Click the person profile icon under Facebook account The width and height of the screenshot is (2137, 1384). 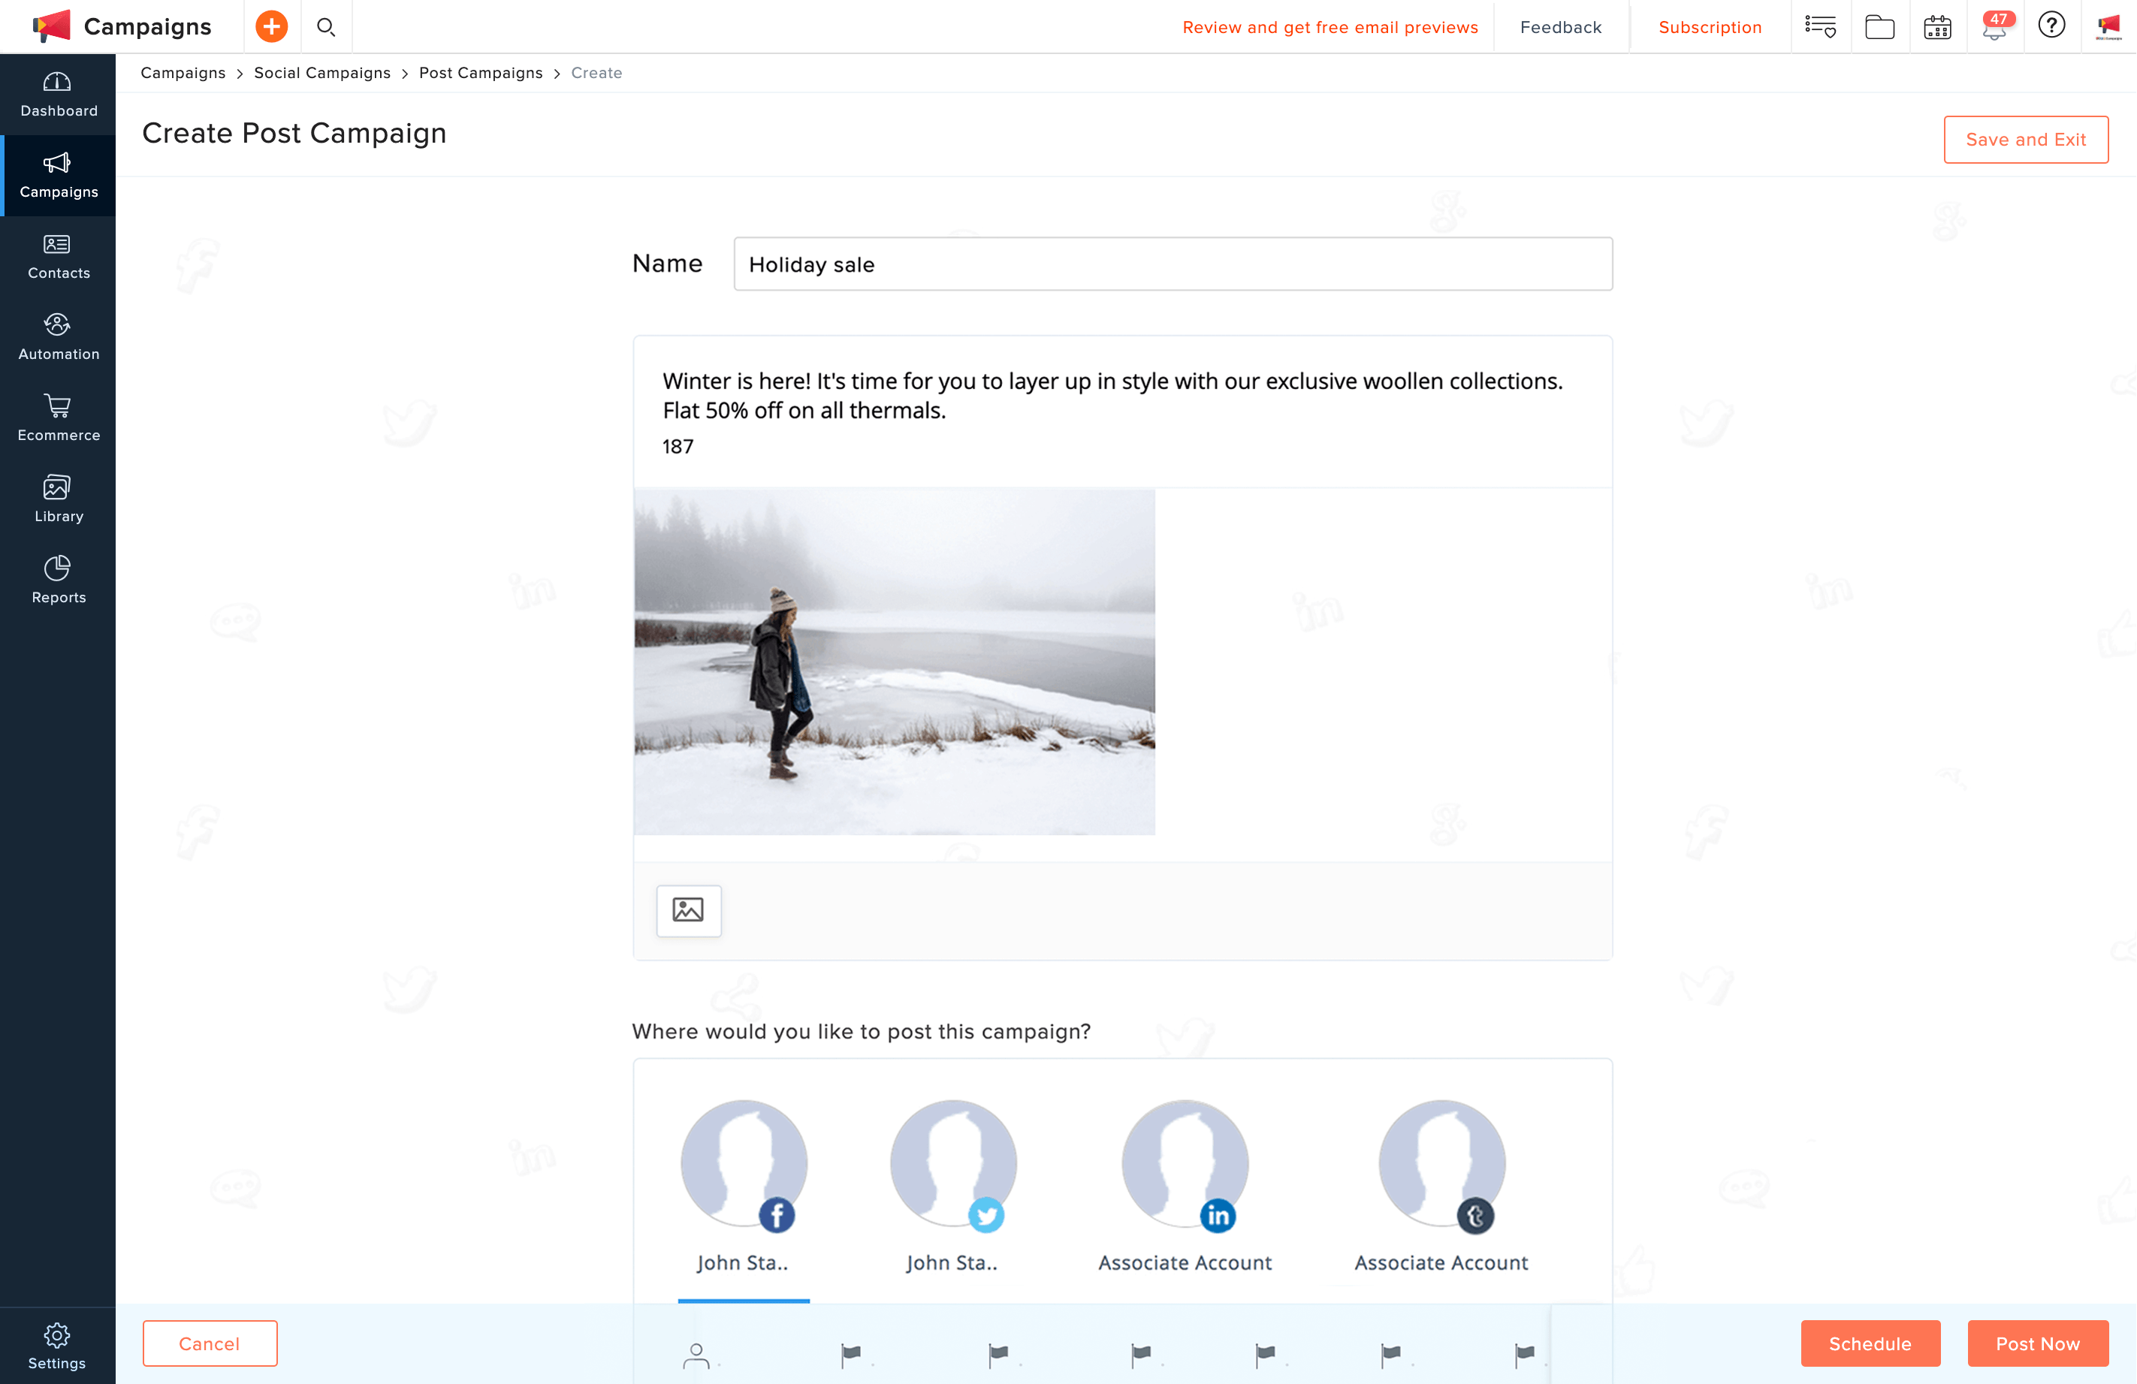click(x=696, y=1355)
